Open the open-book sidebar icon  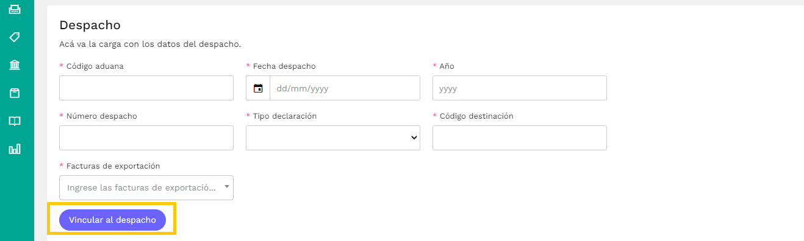[15, 121]
